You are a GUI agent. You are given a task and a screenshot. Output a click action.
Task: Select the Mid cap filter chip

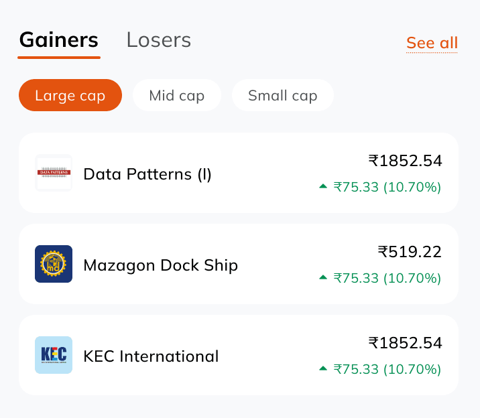177,95
